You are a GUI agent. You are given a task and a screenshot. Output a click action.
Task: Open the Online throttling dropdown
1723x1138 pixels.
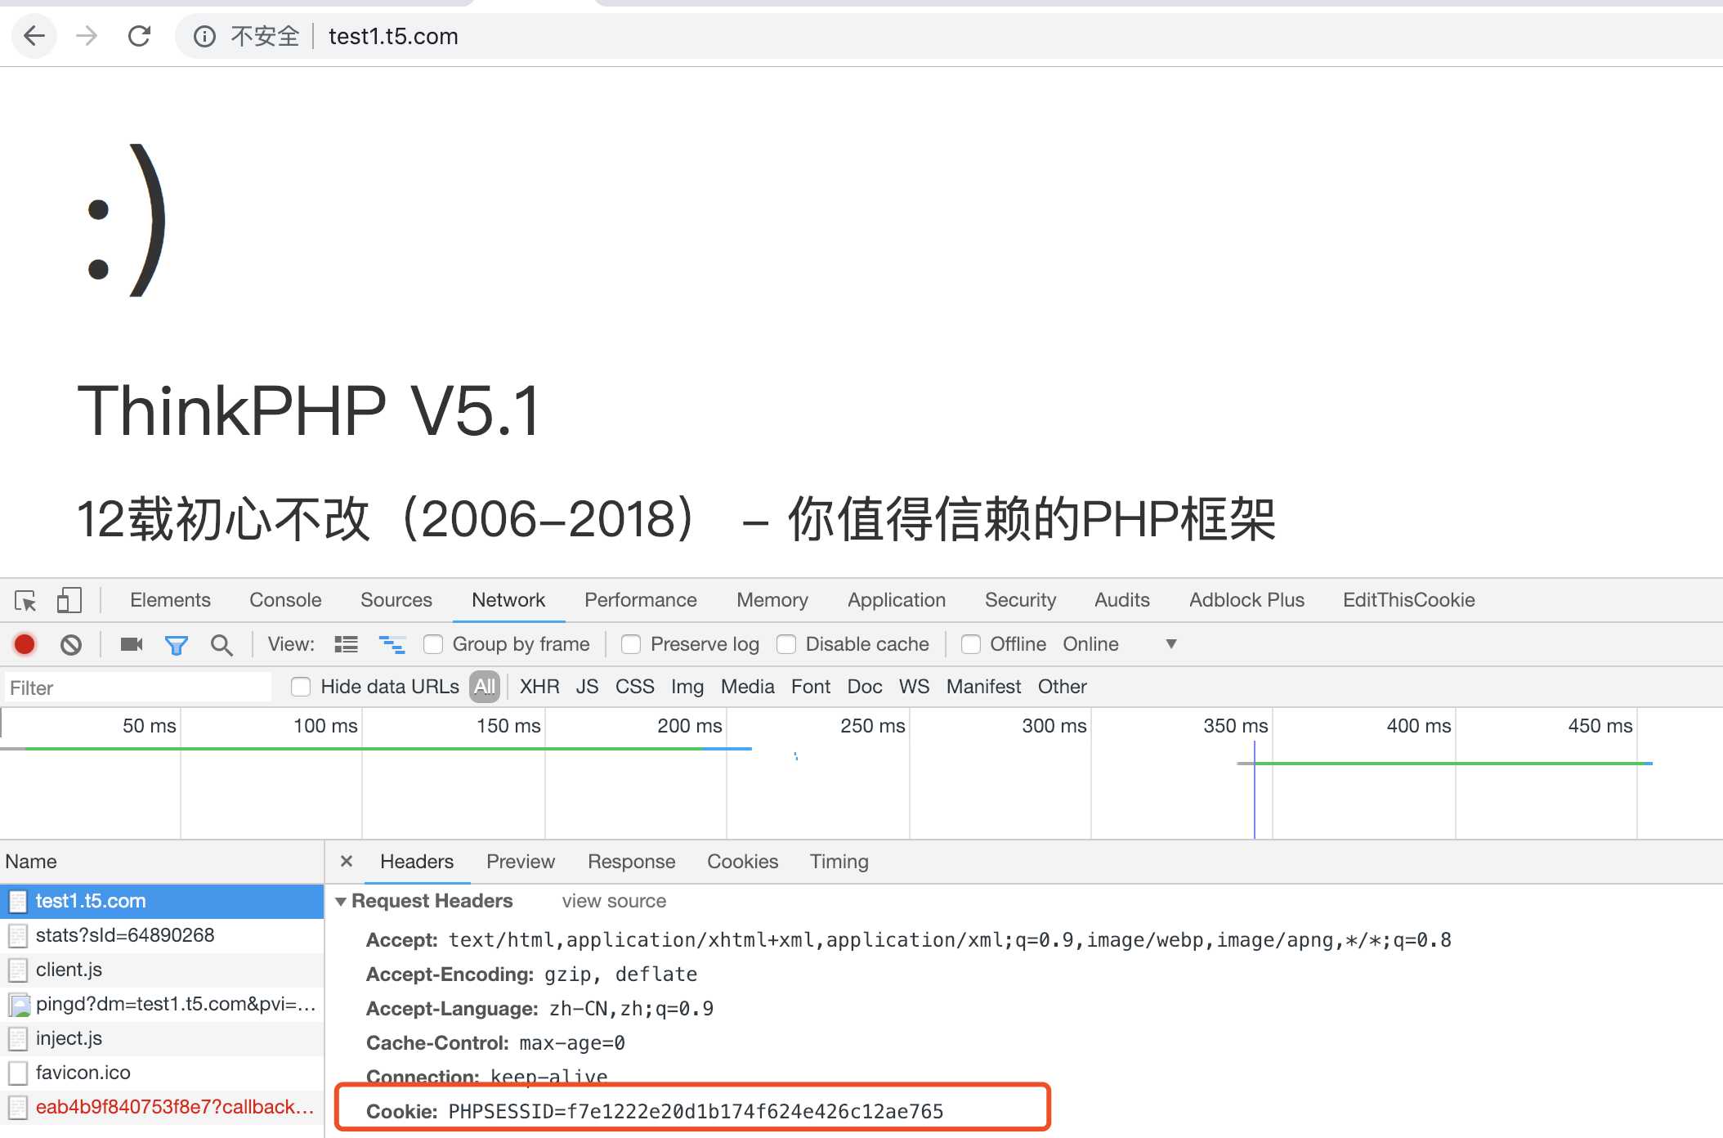coord(1120,645)
